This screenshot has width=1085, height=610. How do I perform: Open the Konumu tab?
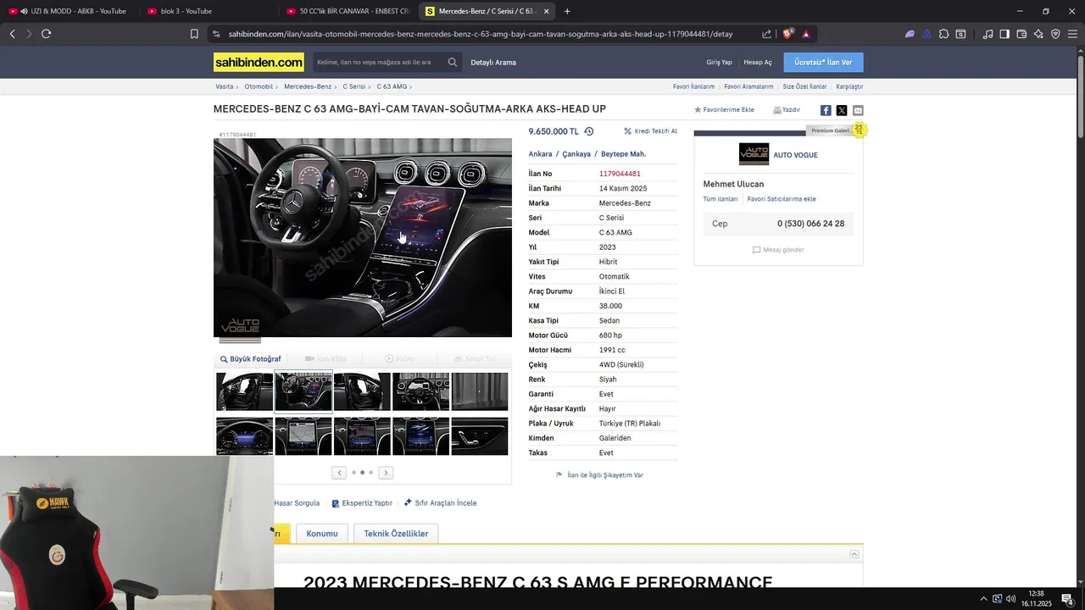(x=322, y=534)
